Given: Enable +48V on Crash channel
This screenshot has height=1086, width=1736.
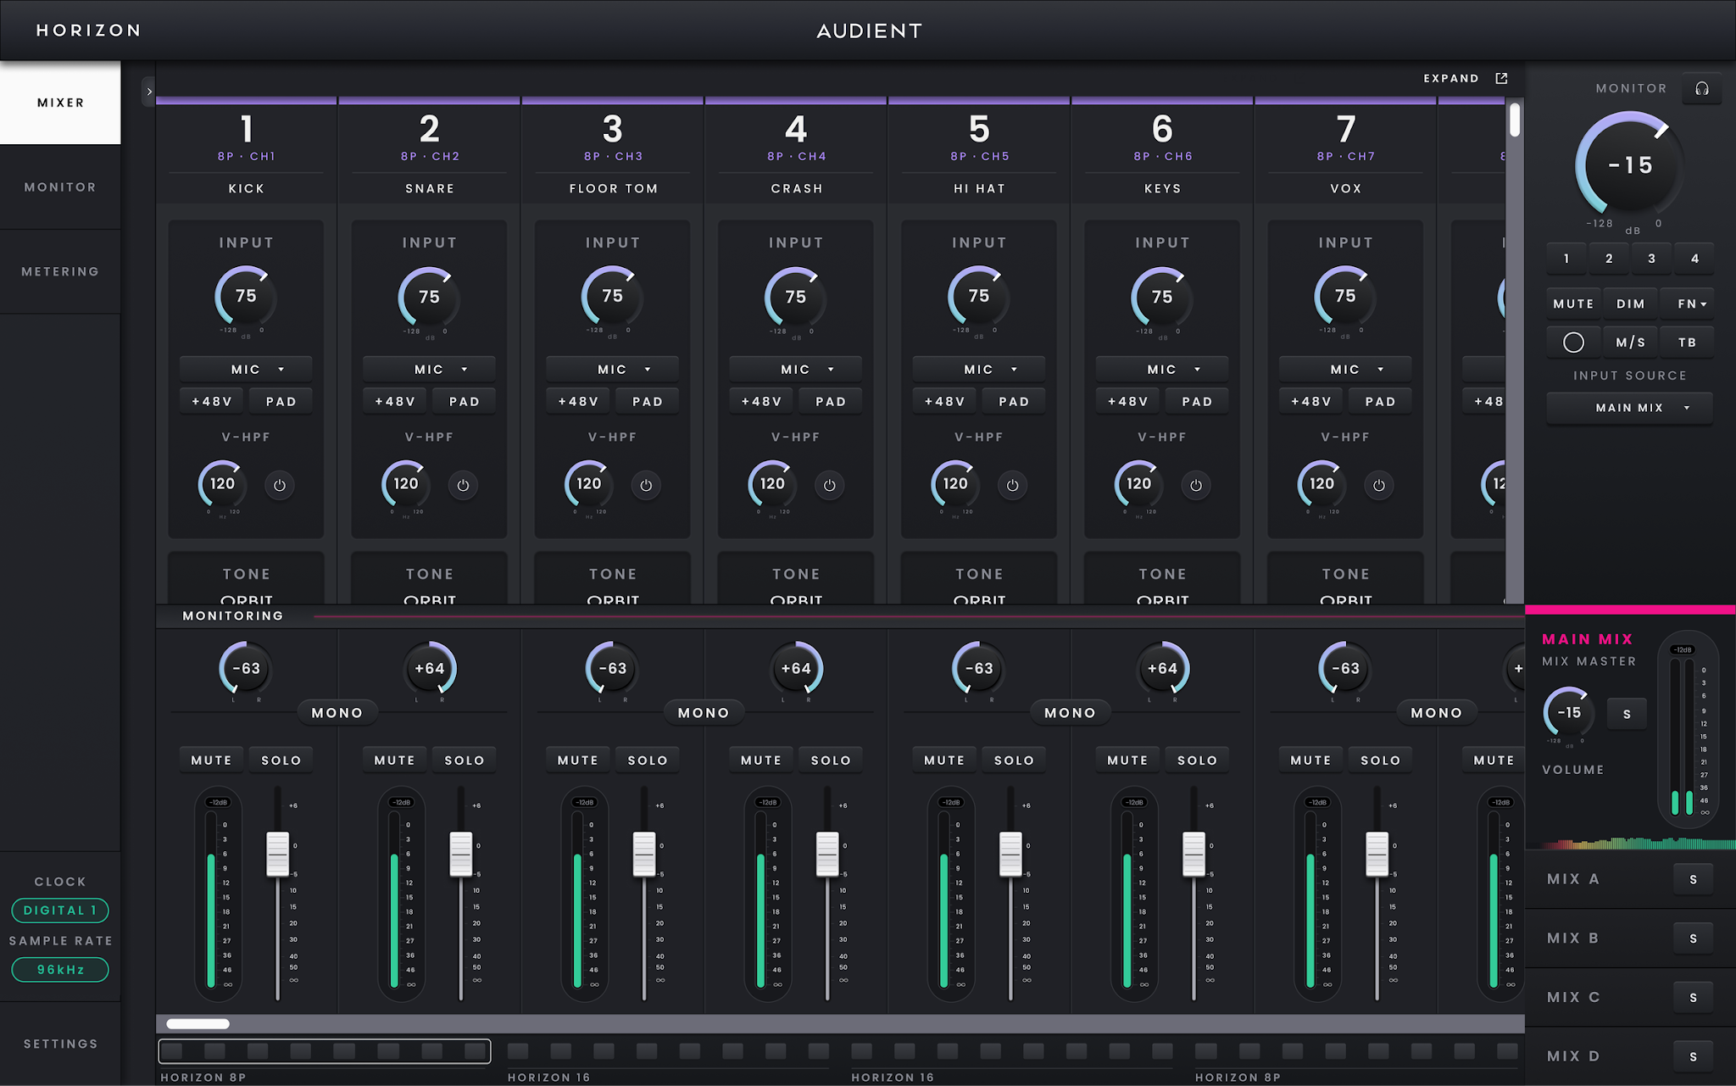Looking at the screenshot, I should (761, 401).
